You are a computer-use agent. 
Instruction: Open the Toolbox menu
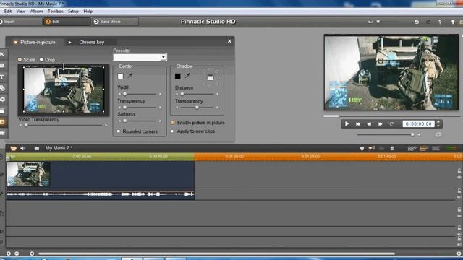(x=56, y=12)
